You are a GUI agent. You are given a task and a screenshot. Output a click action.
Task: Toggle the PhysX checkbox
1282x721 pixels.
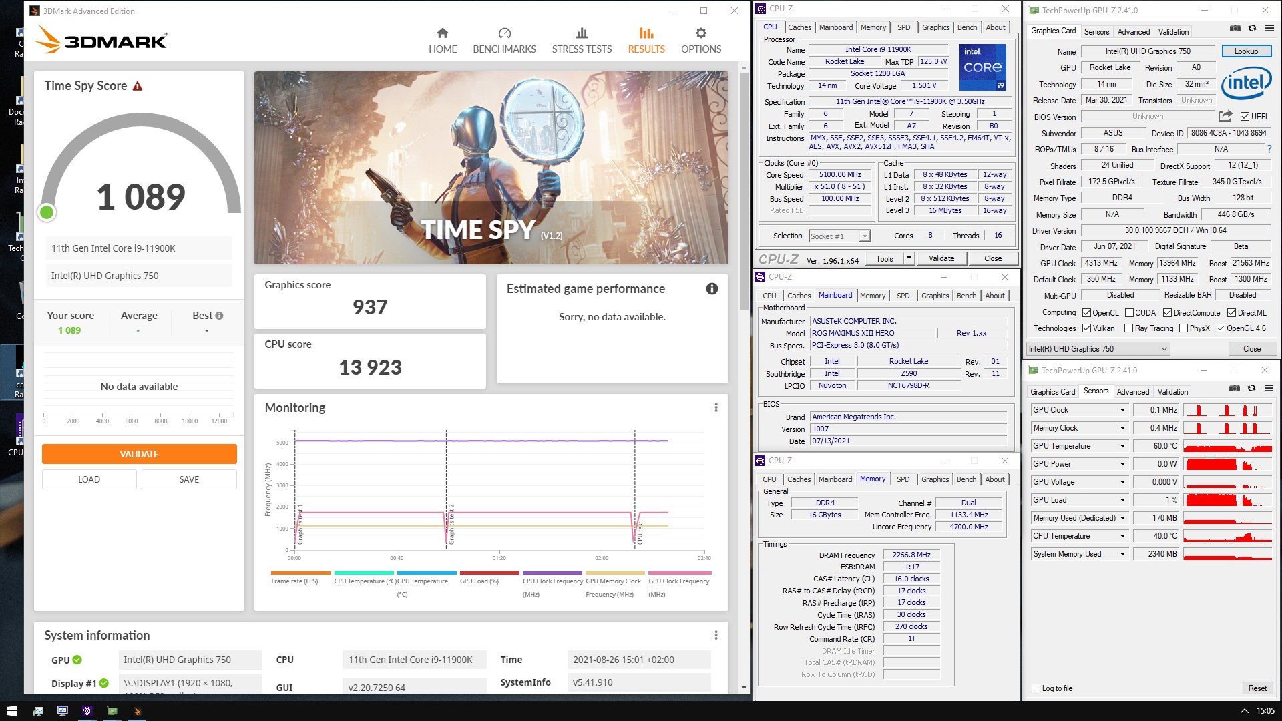click(1183, 328)
